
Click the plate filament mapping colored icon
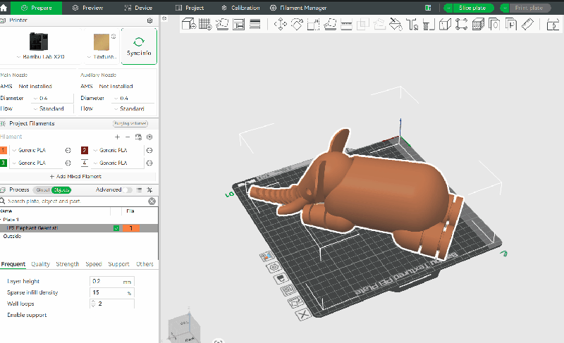pyautogui.click(x=267, y=256)
